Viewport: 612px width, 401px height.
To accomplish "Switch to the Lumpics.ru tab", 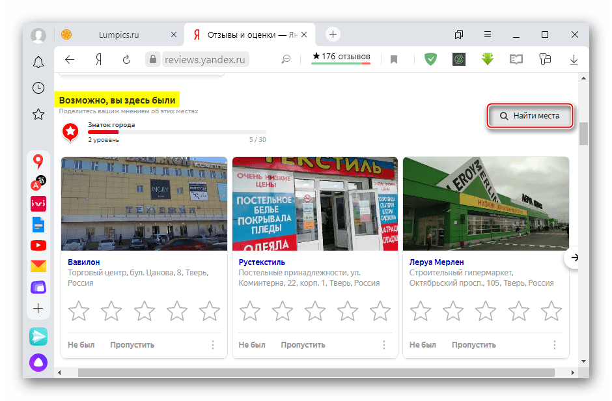I will point(117,35).
